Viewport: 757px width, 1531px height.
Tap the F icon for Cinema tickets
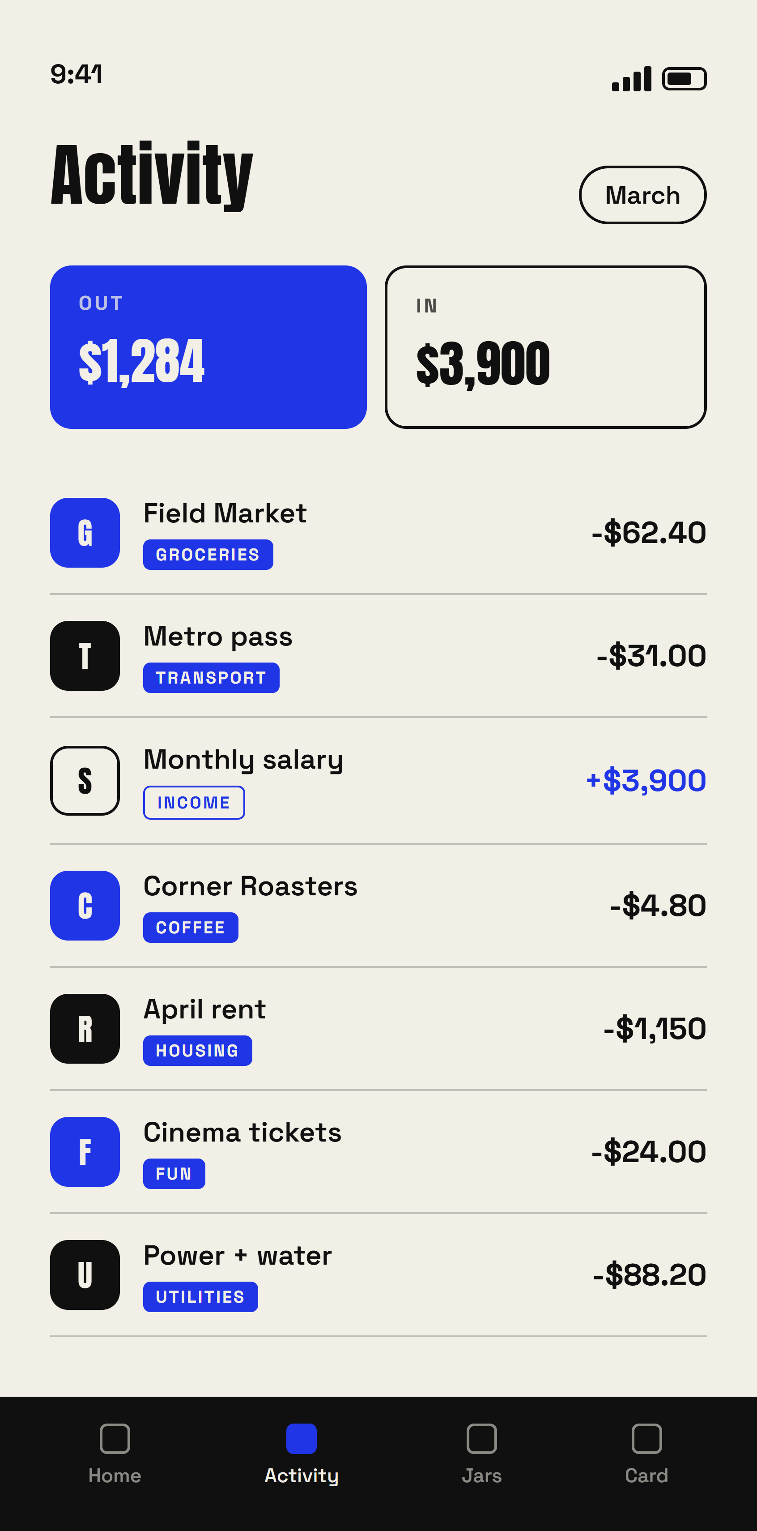coord(85,1151)
